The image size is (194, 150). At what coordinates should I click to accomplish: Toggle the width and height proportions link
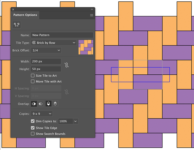67,65
